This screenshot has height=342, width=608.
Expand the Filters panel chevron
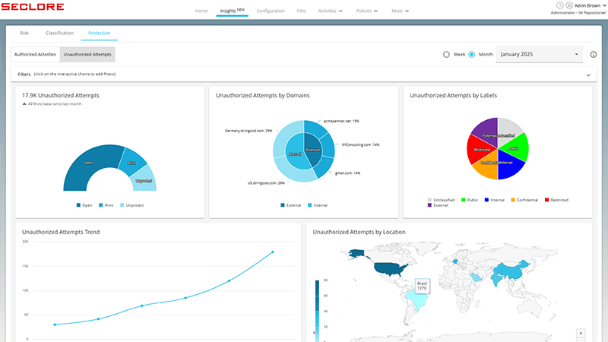click(588, 74)
